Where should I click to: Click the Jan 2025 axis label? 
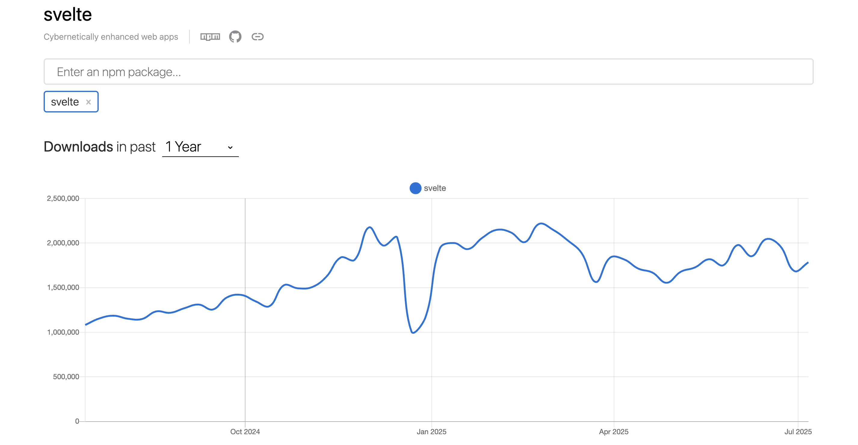click(431, 432)
